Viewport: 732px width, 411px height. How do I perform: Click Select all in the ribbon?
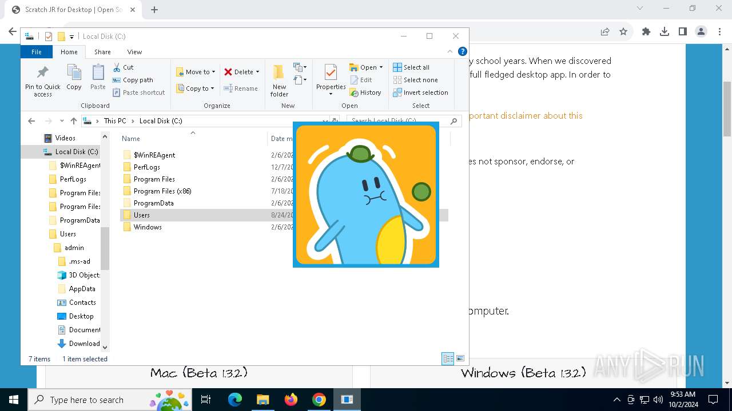(411, 67)
